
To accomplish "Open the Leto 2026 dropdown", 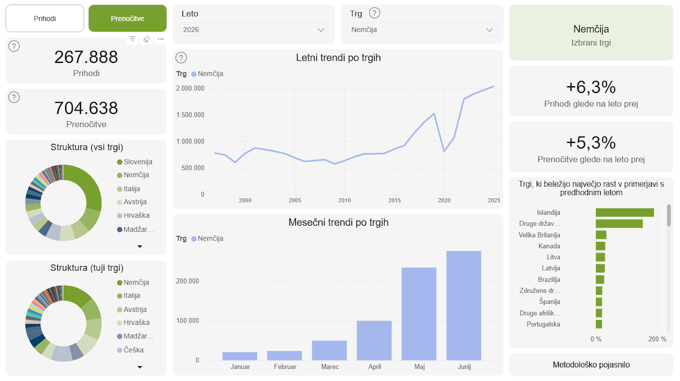I will pyautogui.click(x=254, y=29).
